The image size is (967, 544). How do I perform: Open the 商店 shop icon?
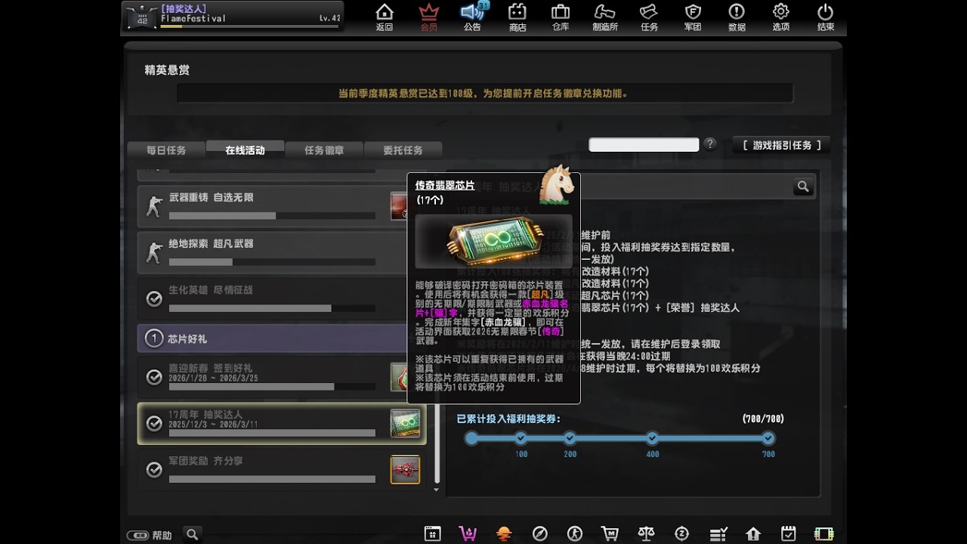[517, 17]
